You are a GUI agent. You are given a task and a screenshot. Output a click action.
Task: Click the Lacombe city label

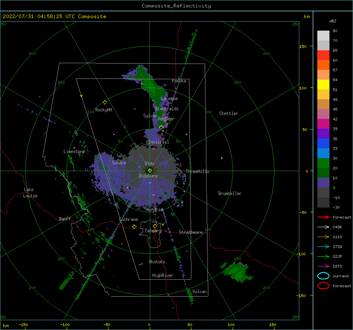(x=169, y=98)
